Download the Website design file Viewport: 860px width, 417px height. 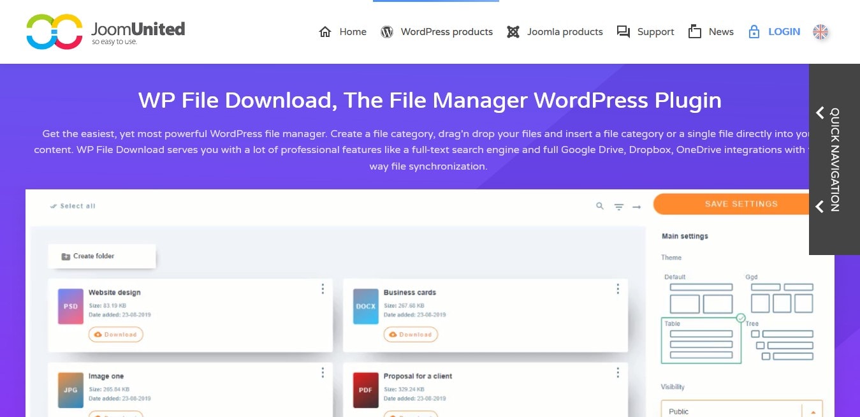point(116,334)
